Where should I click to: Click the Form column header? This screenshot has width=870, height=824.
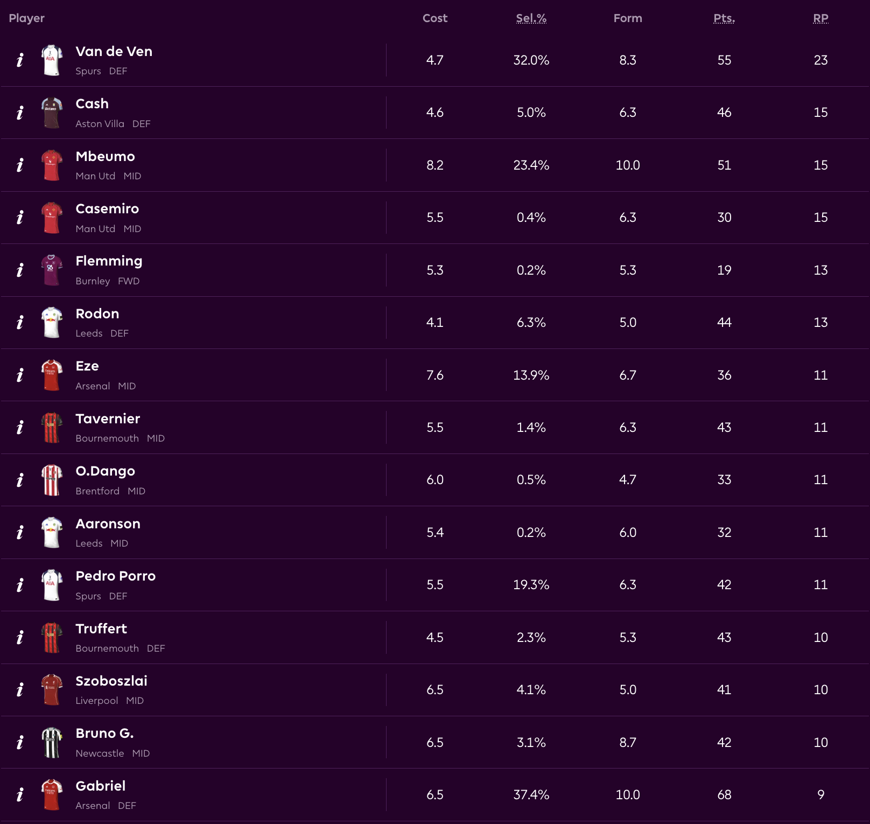(x=628, y=18)
